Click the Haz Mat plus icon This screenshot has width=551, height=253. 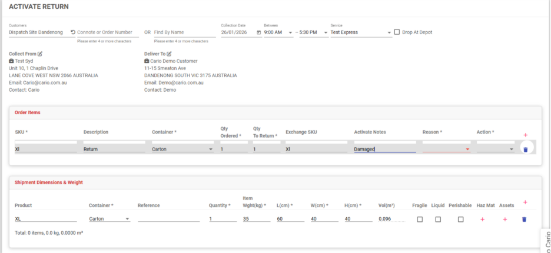[x=482, y=219]
